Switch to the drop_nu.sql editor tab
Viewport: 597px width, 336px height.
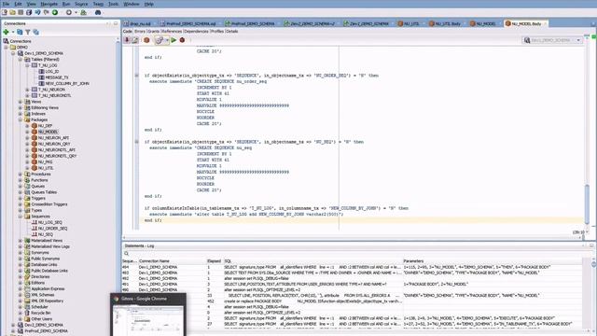point(138,23)
